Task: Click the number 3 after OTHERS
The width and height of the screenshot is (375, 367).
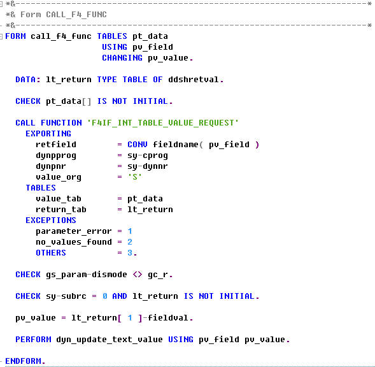Action: pos(130,253)
